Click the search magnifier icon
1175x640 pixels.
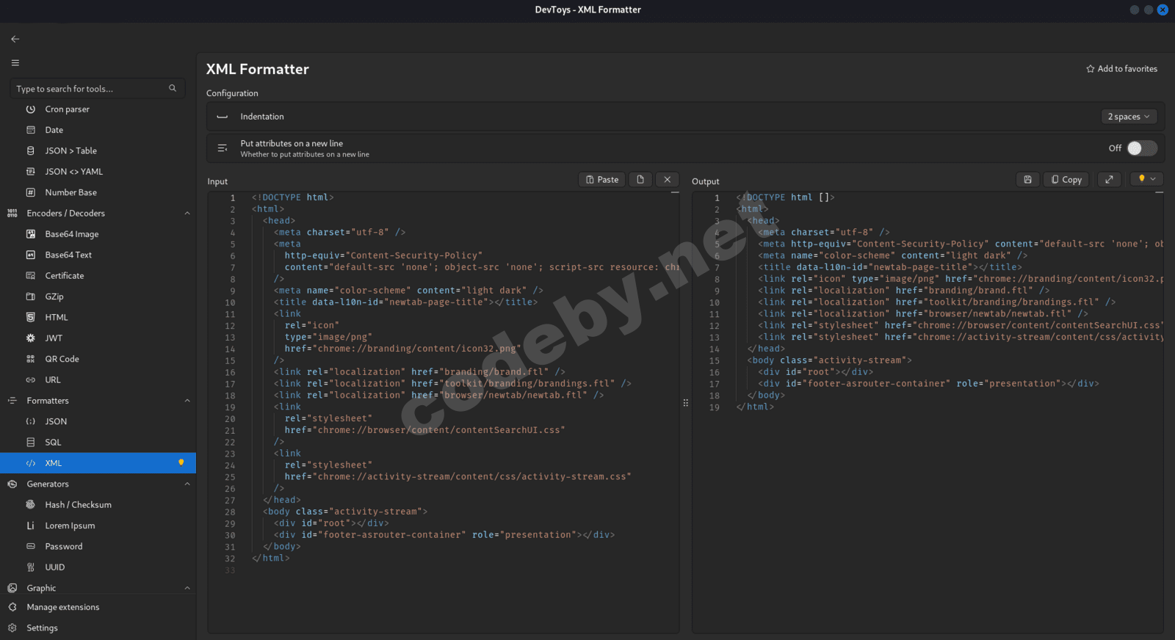pyautogui.click(x=173, y=89)
